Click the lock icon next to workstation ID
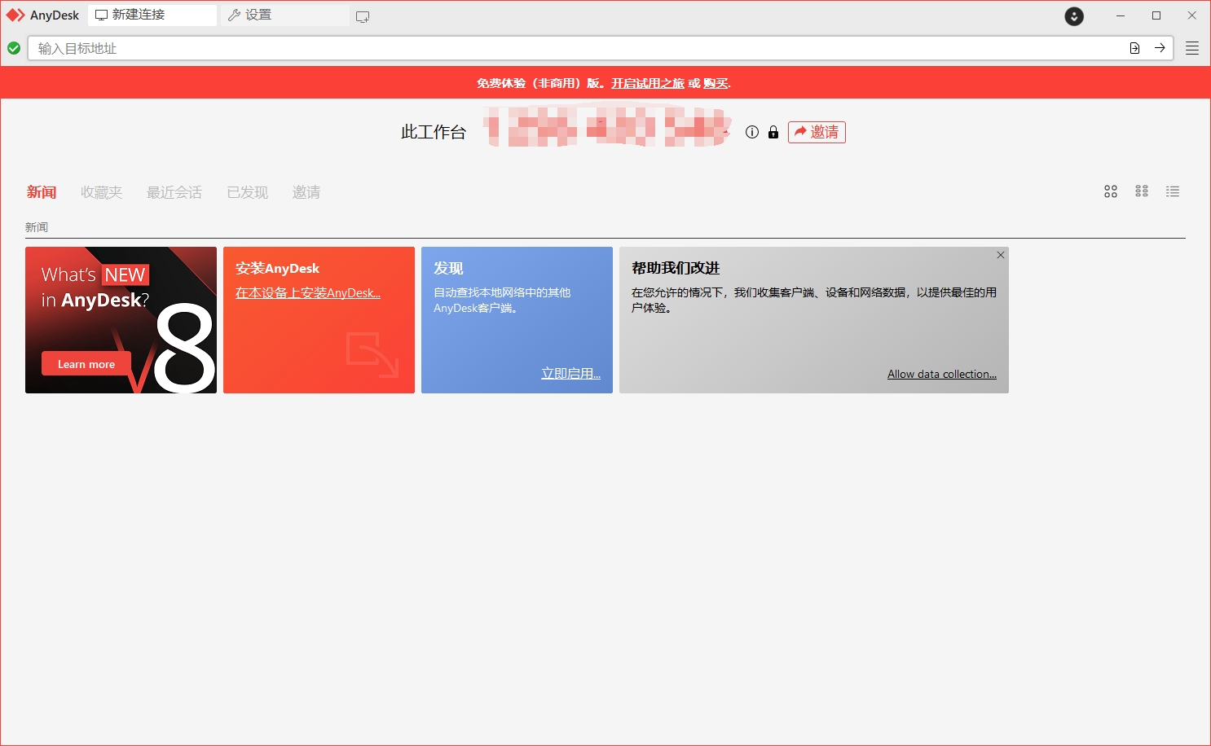The height and width of the screenshot is (746, 1211). 773,132
